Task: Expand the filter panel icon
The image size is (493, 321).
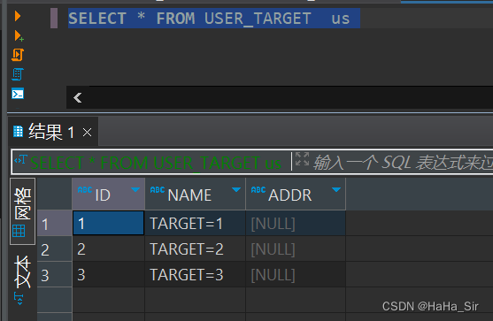Action: (x=302, y=158)
